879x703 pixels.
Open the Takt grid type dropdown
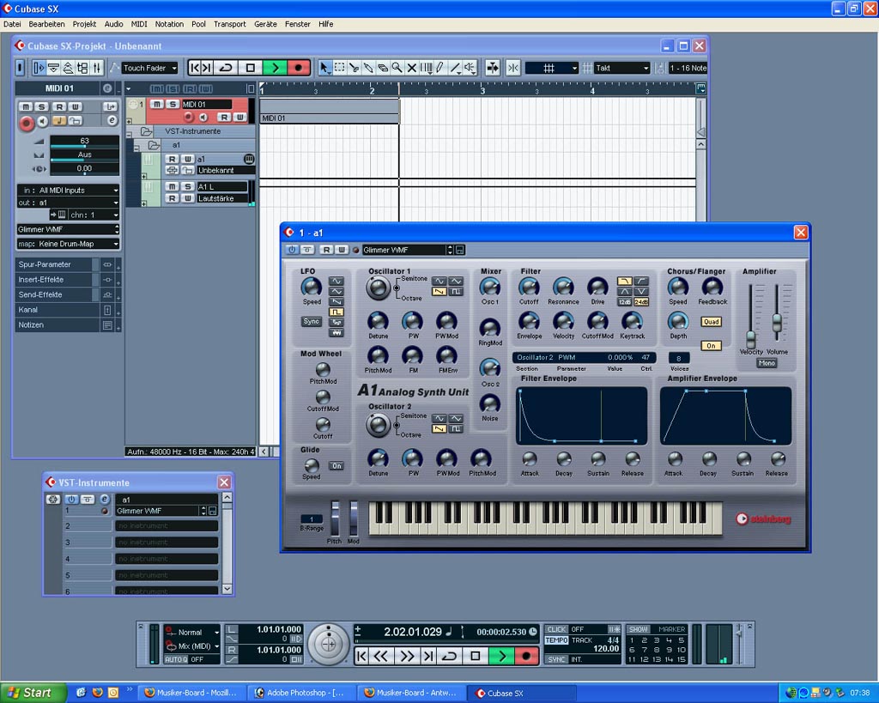tap(621, 68)
